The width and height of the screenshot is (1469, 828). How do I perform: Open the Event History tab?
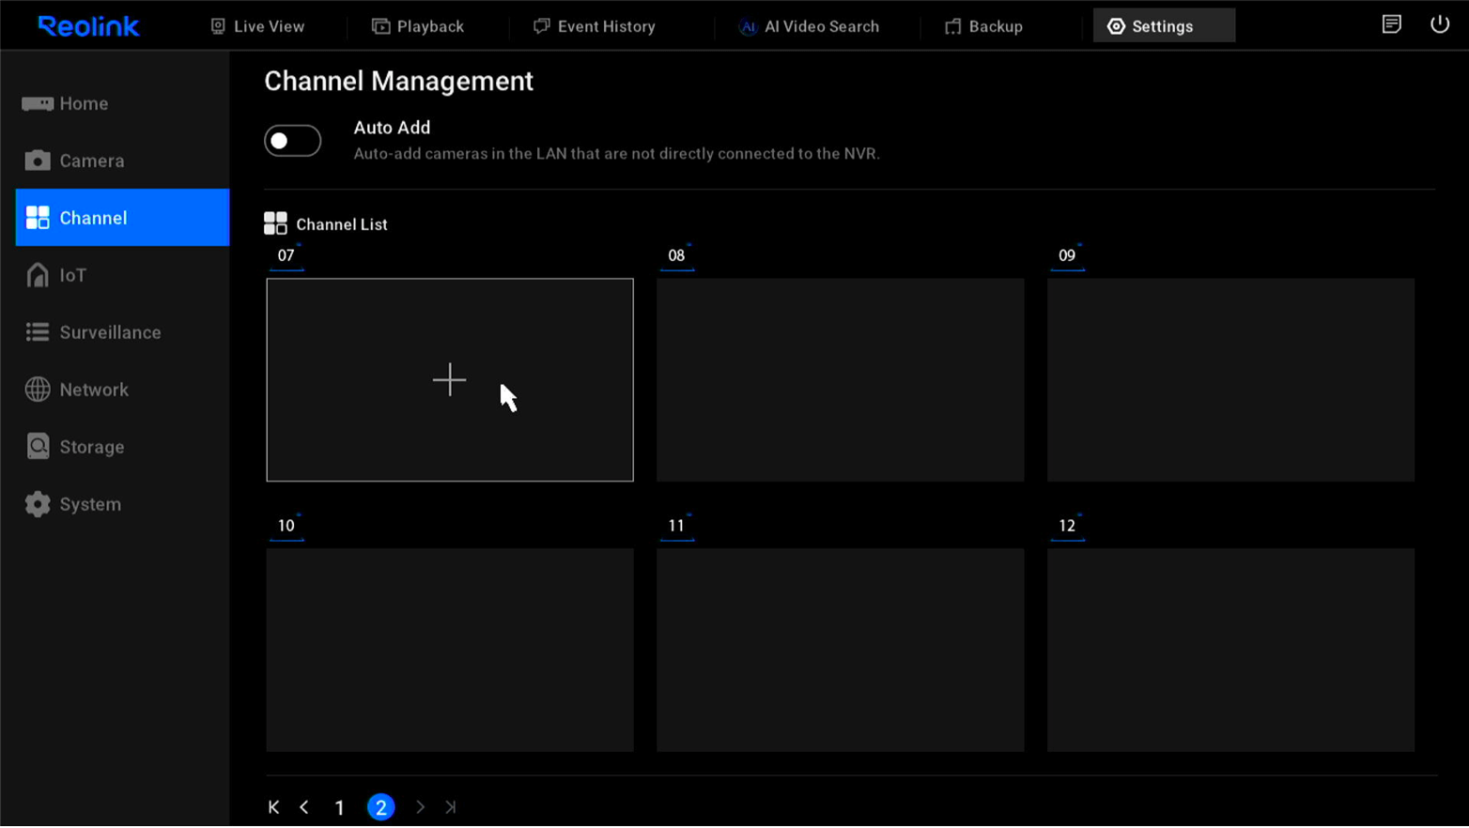click(x=595, y=26)
